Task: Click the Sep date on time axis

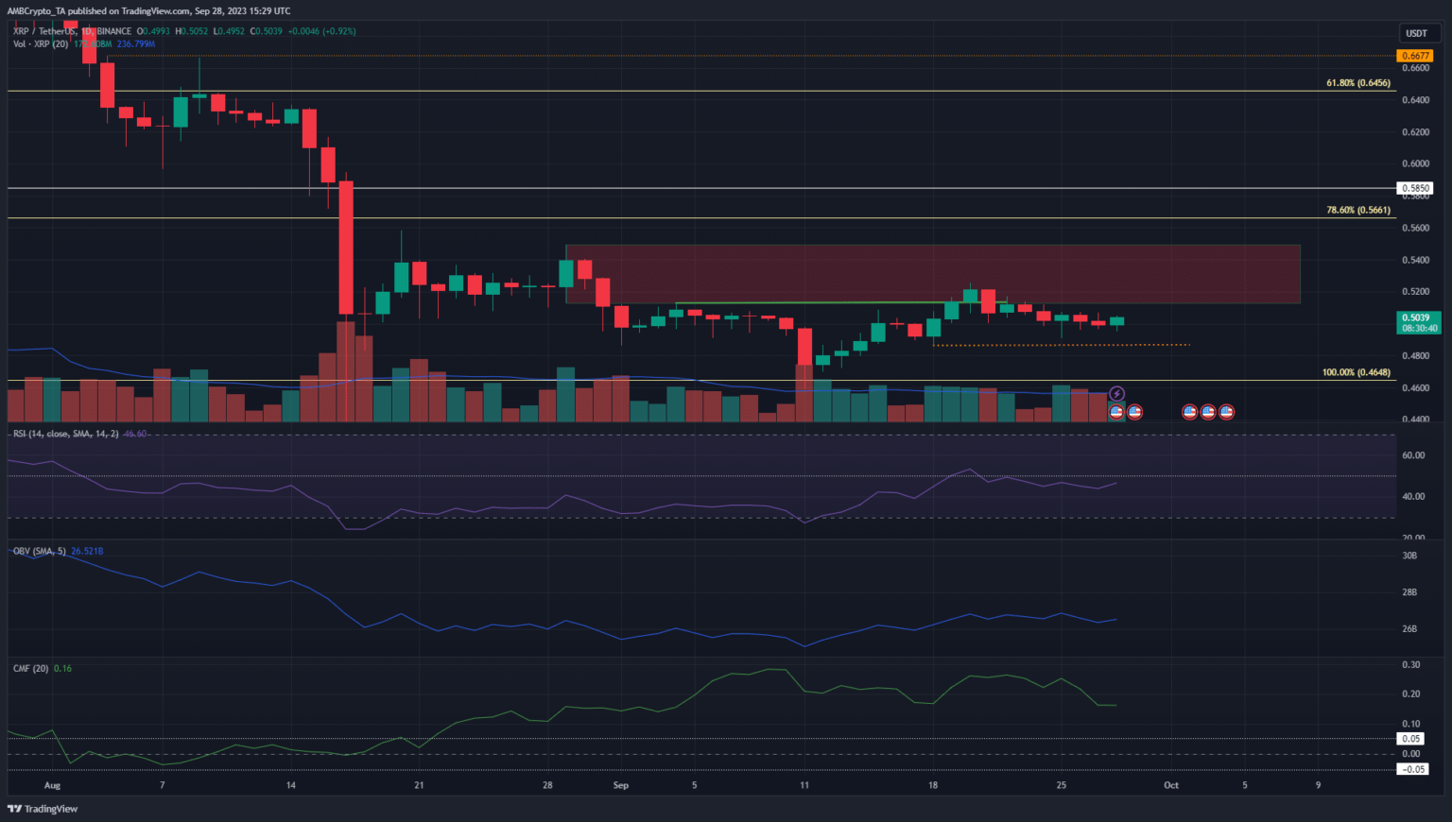Action: coord(621,785)
